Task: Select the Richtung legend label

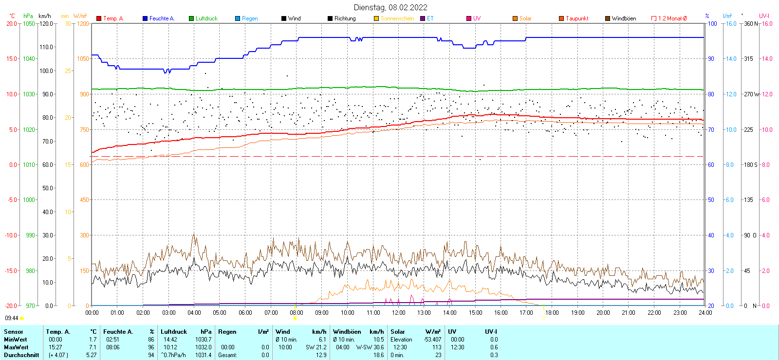Action: 345,18
